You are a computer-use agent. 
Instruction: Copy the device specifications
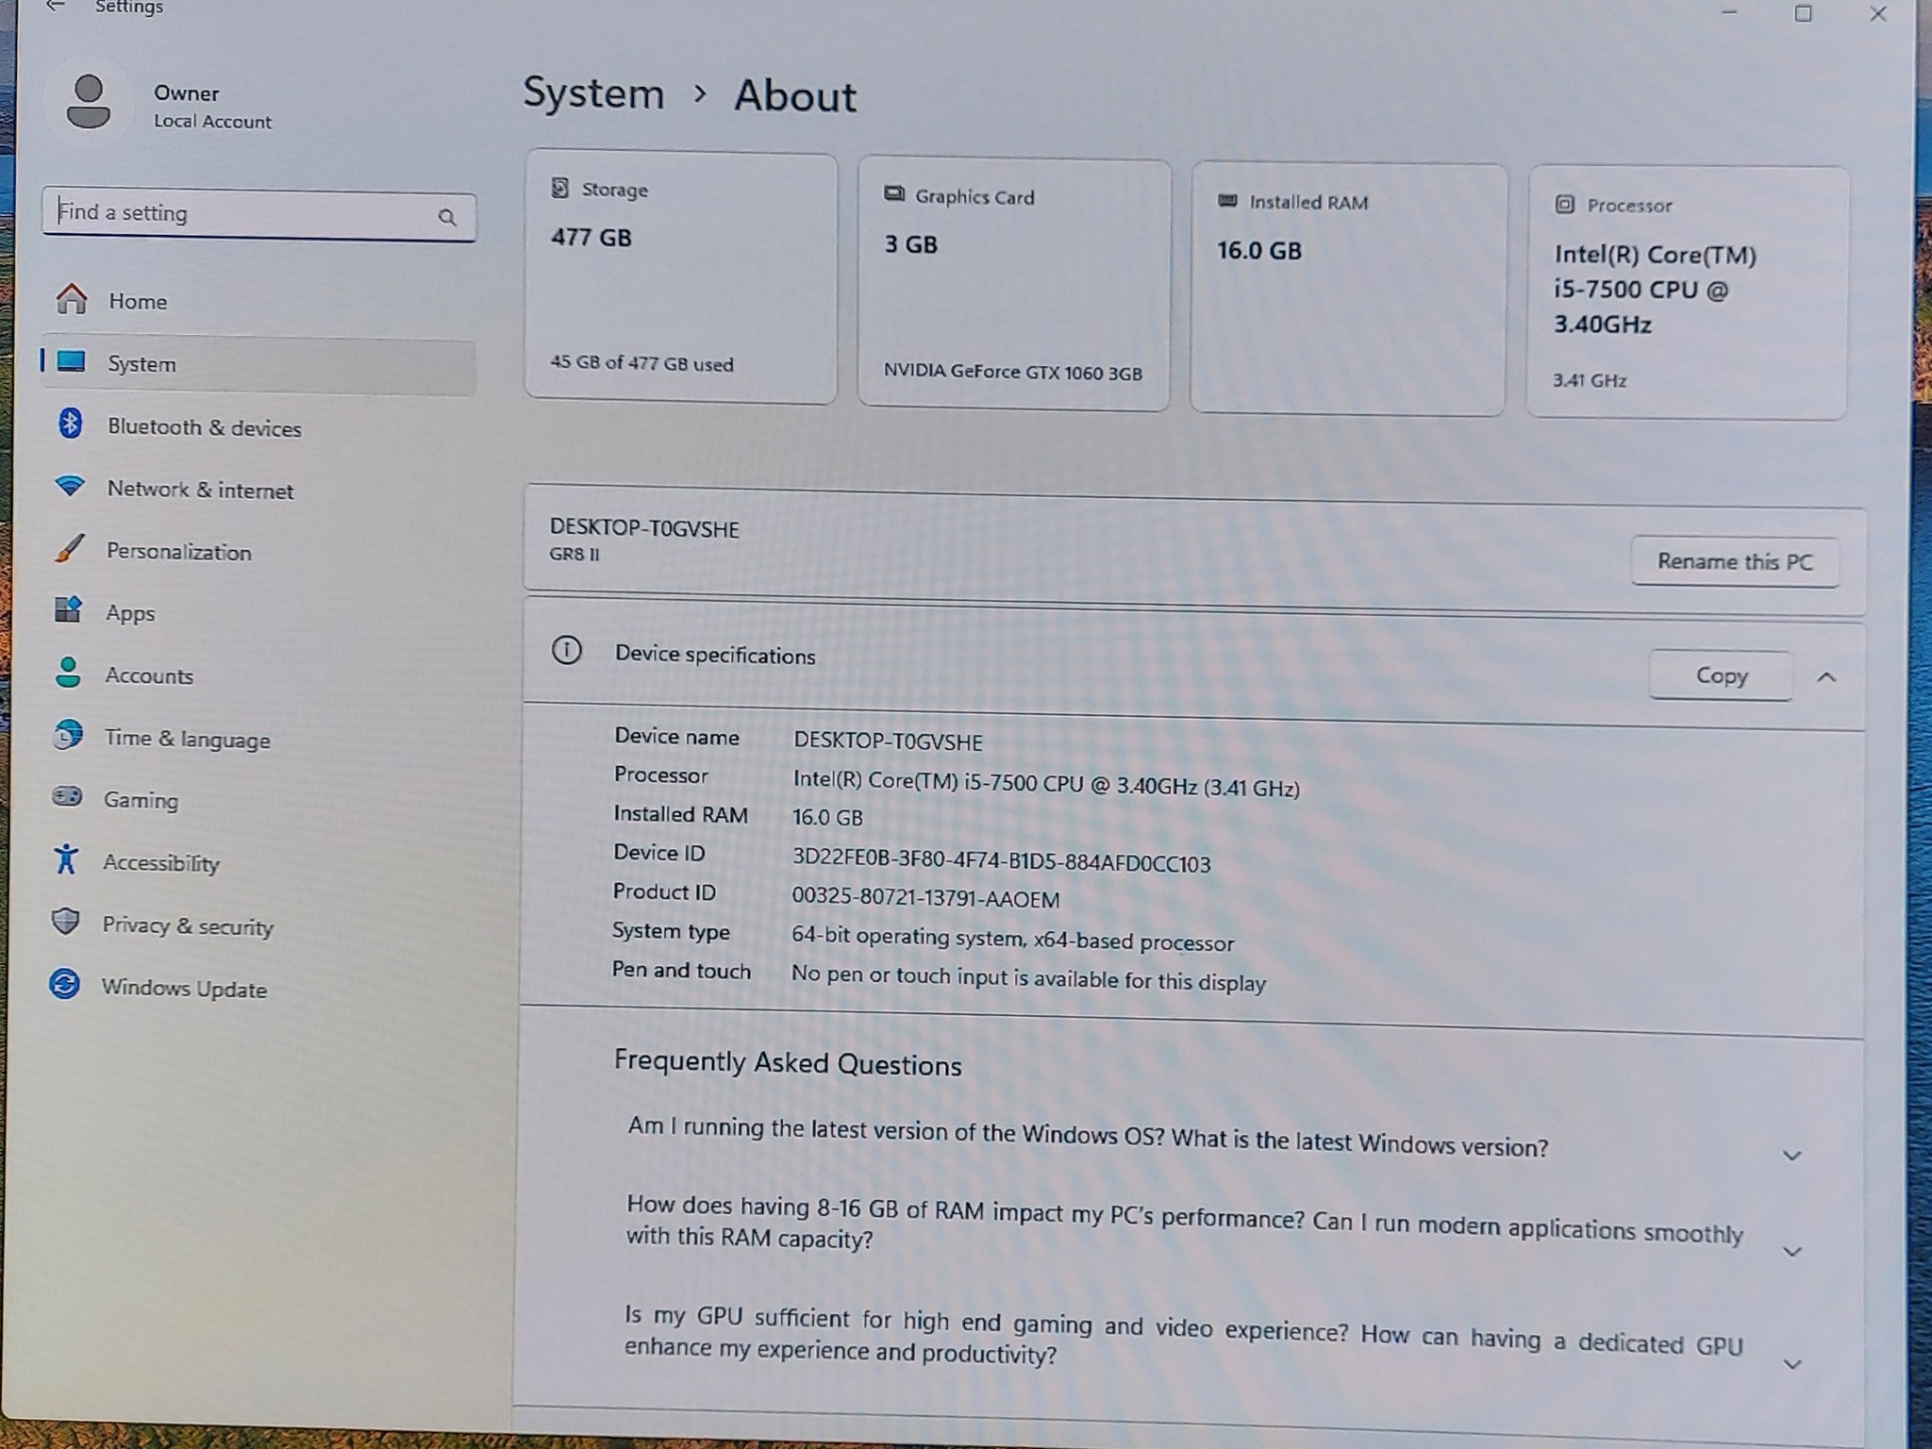click(1721, 675)
